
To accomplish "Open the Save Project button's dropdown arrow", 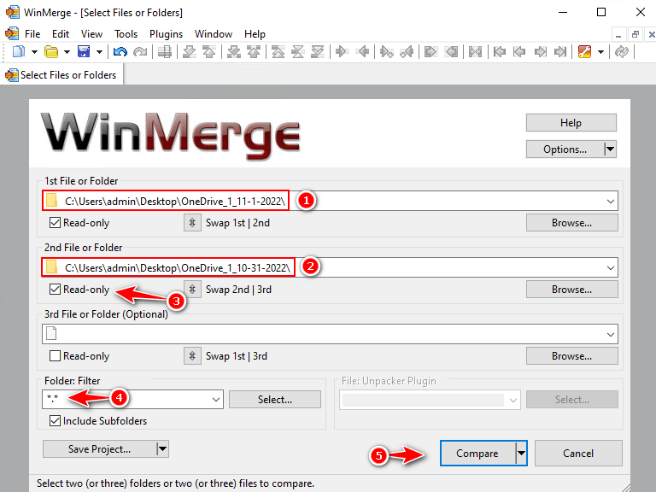I will [162, 449].
